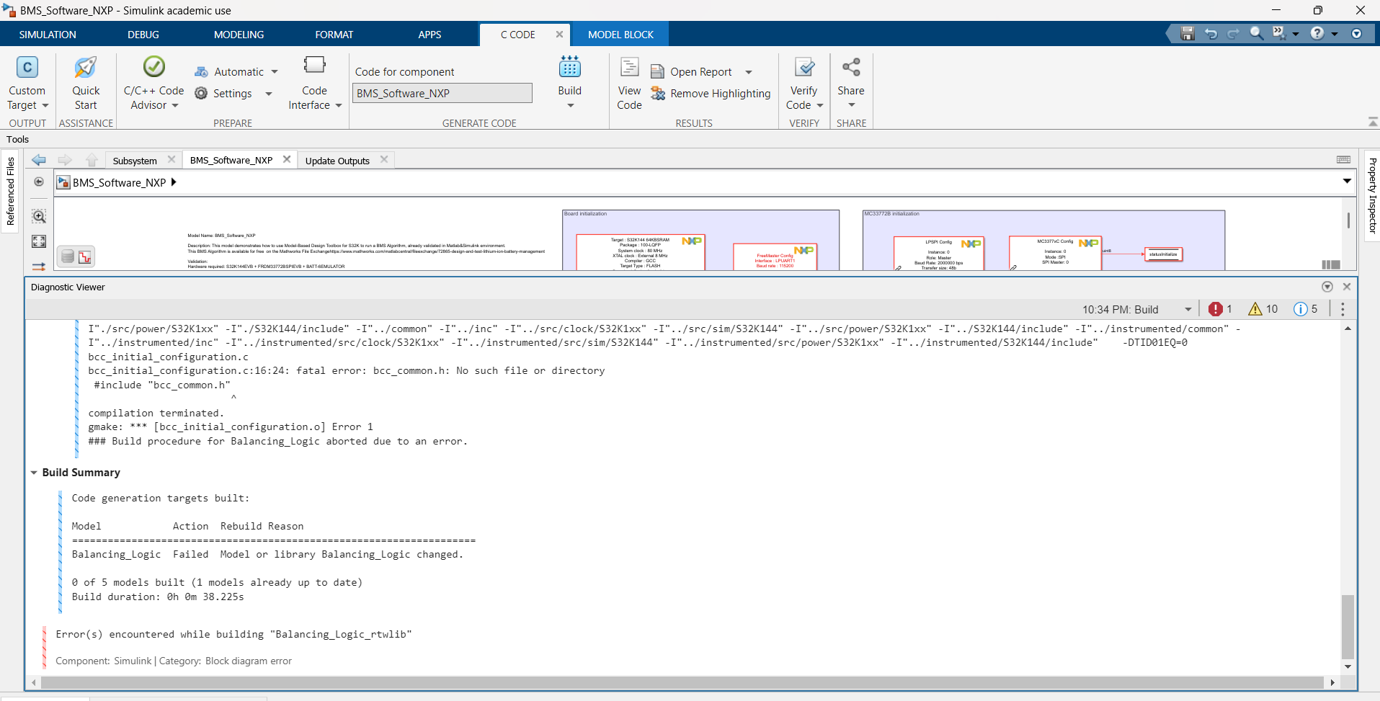The width and height of the screenshot is (1380, 701).
Task: Switch to the SIMULATION tab
Action: (48, 35)
